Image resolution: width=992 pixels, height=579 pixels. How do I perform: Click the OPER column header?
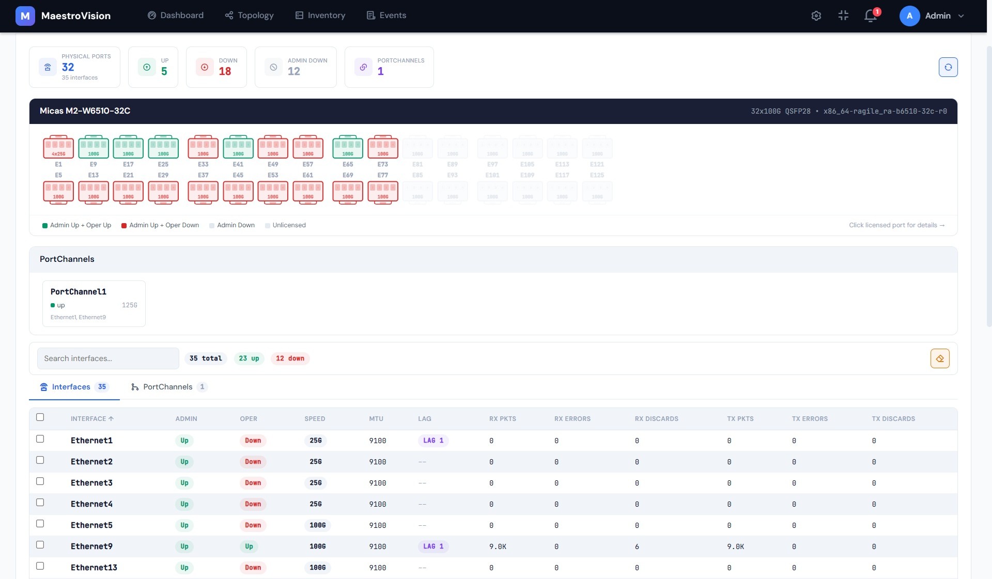click(x=249, y=419)
